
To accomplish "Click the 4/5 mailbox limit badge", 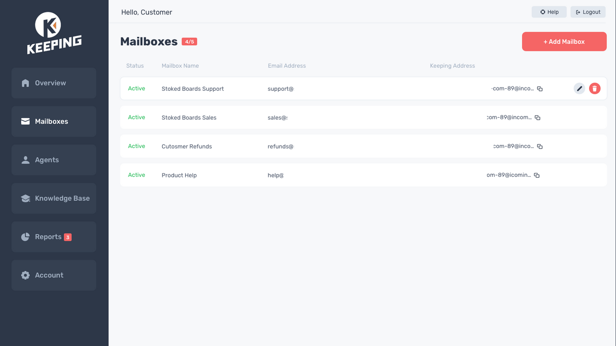I will coord(189,41).
